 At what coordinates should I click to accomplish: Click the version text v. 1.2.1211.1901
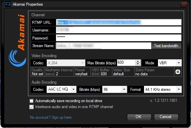click(164, 100)
